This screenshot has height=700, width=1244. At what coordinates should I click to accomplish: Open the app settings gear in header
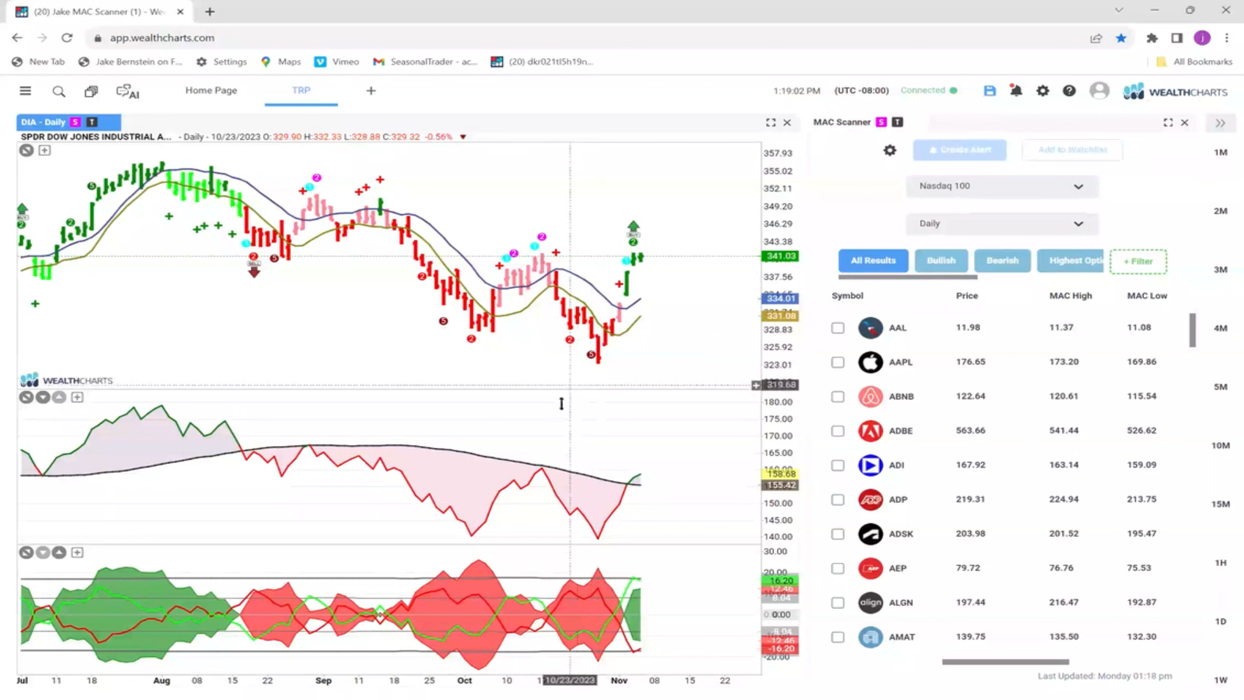coord(1042,91)
